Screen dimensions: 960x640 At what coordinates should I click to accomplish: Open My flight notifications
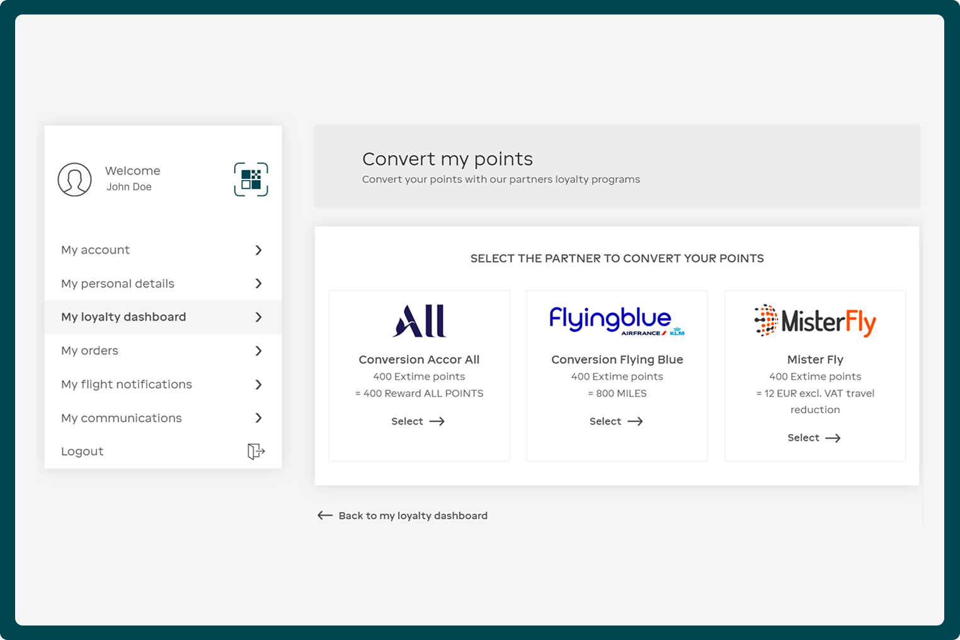coord(163,384)
